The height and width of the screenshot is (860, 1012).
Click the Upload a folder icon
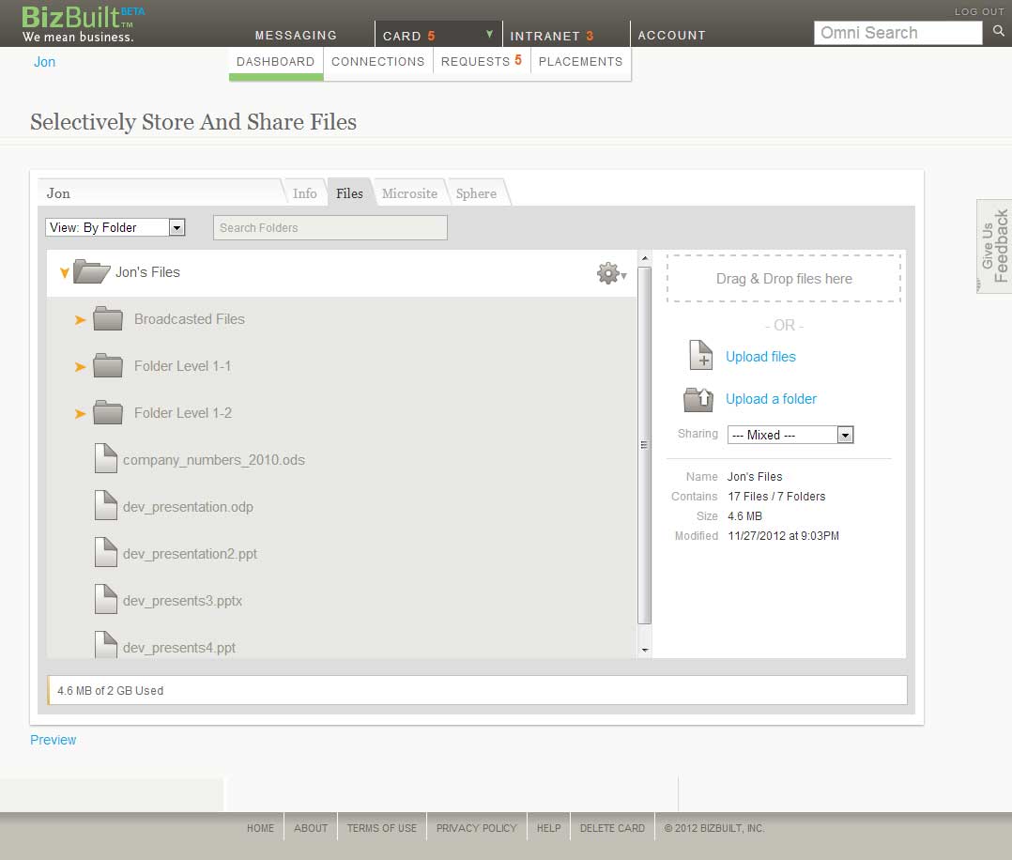pyautogui.click(x=698, y=400)
